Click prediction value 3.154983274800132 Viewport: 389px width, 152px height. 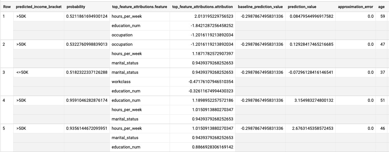311,100
